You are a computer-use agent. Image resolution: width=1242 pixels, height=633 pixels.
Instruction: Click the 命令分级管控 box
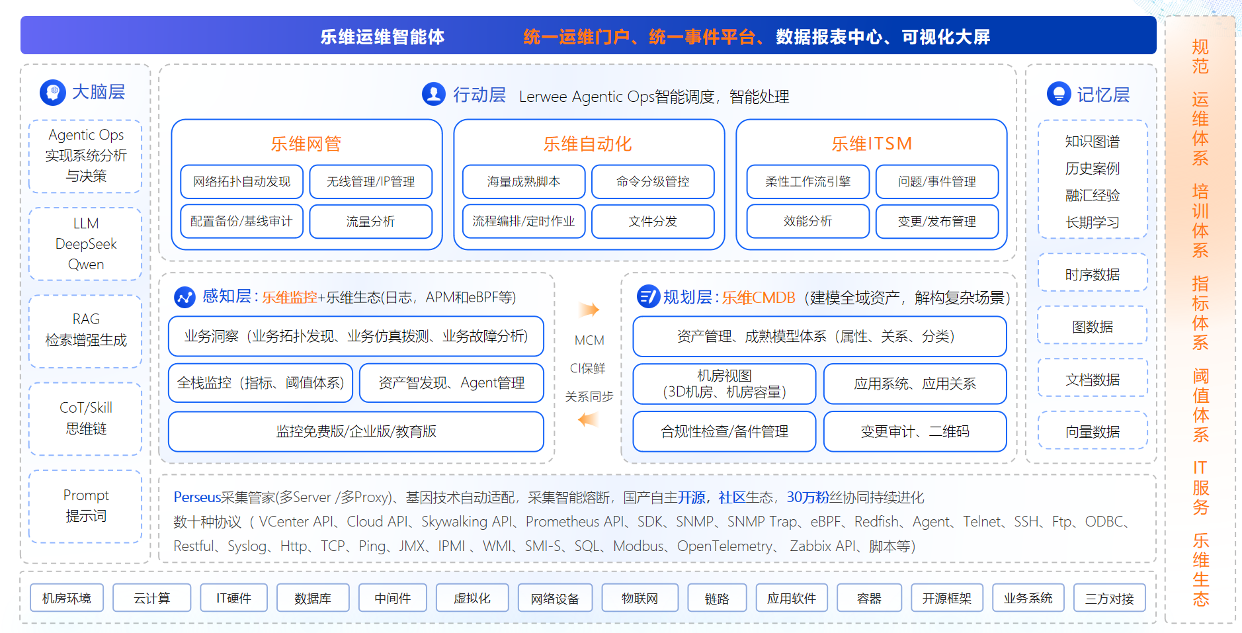point(653,182)
